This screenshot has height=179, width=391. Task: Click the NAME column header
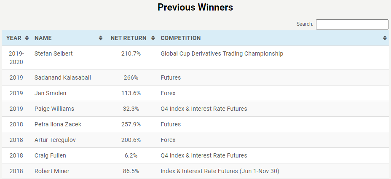tap(43, 38)
